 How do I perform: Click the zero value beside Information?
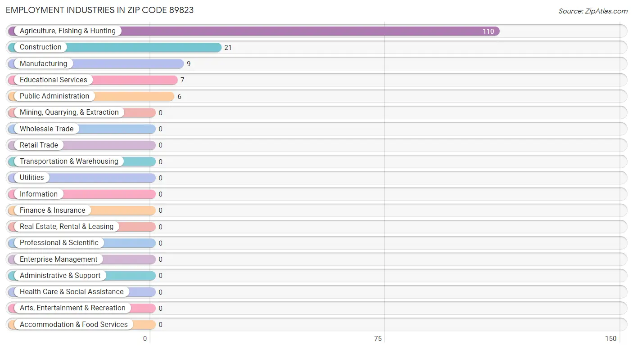(160, 194)
